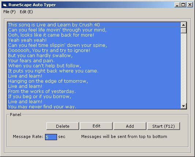Click the Edit button in Panel
The image size is (195, 157).
click(96, 126)
